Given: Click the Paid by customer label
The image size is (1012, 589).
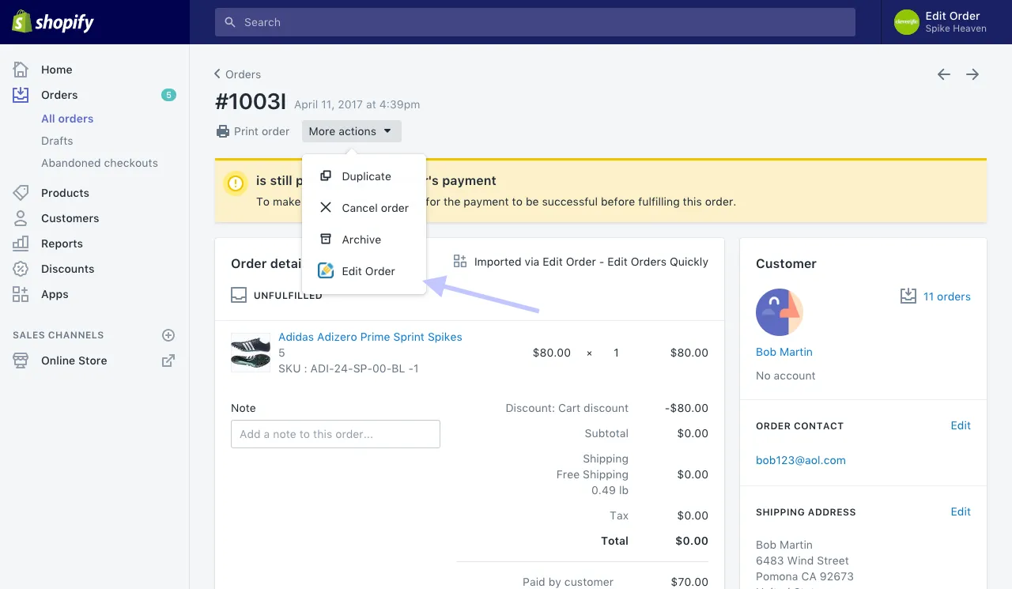Looking at the screenshot, I should [568, 582].
